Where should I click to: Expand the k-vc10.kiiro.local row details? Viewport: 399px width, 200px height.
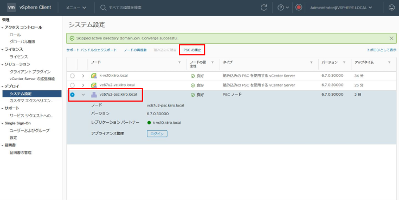(83, 76)
